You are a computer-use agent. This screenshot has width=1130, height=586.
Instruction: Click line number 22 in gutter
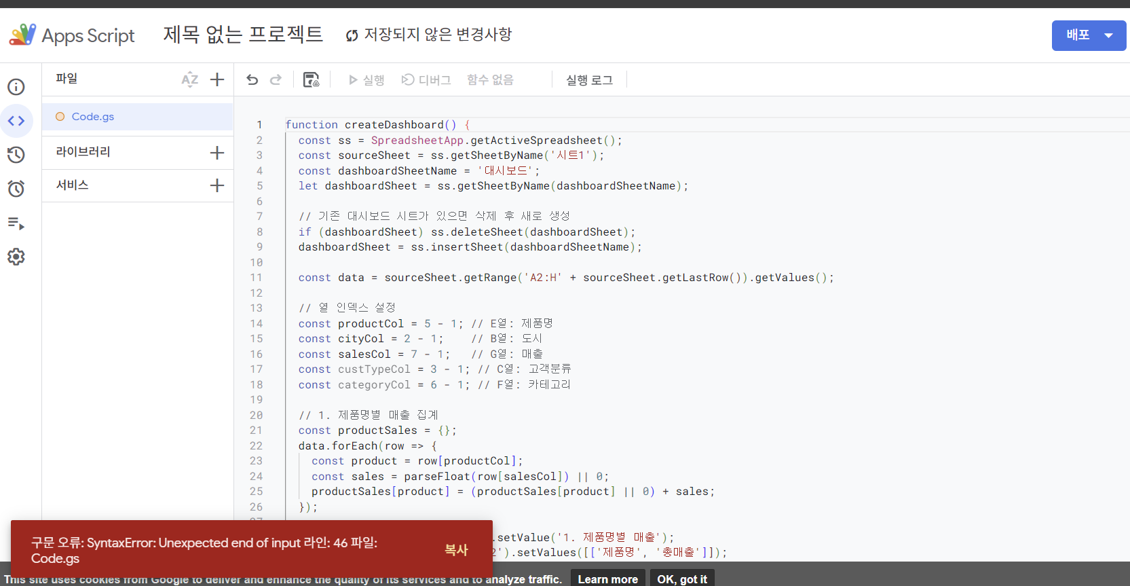pos(256,446)
